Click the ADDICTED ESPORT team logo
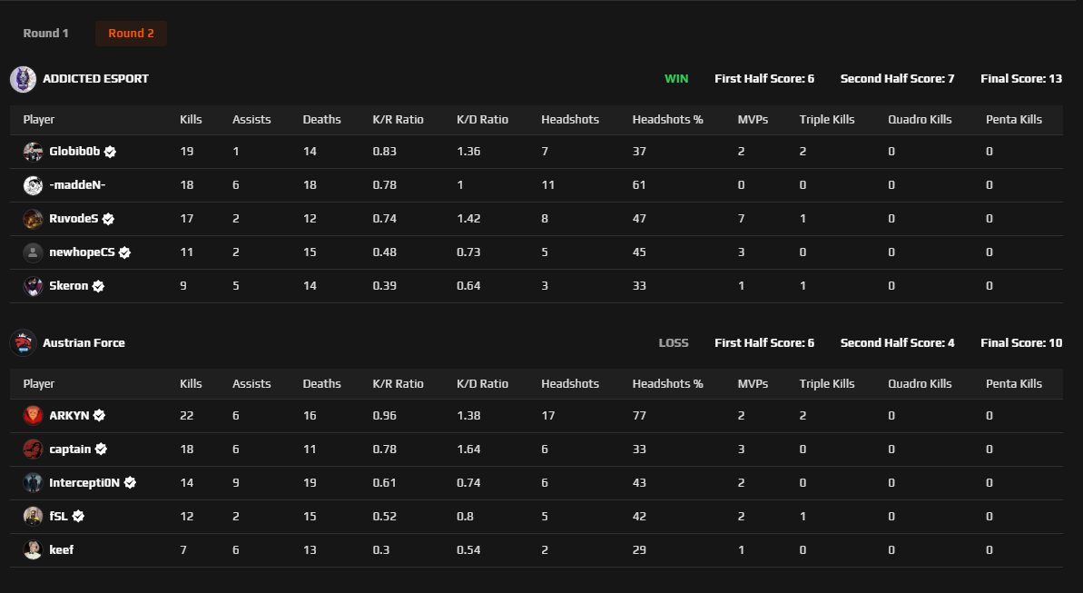 (x=23, y=79)
